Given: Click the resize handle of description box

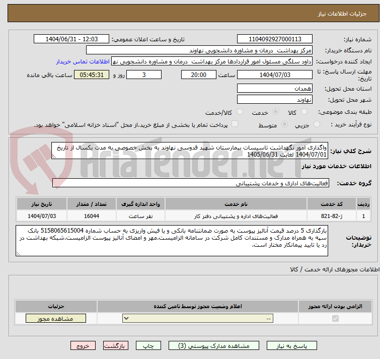Looking at the screenshot, I should point(54,157).
